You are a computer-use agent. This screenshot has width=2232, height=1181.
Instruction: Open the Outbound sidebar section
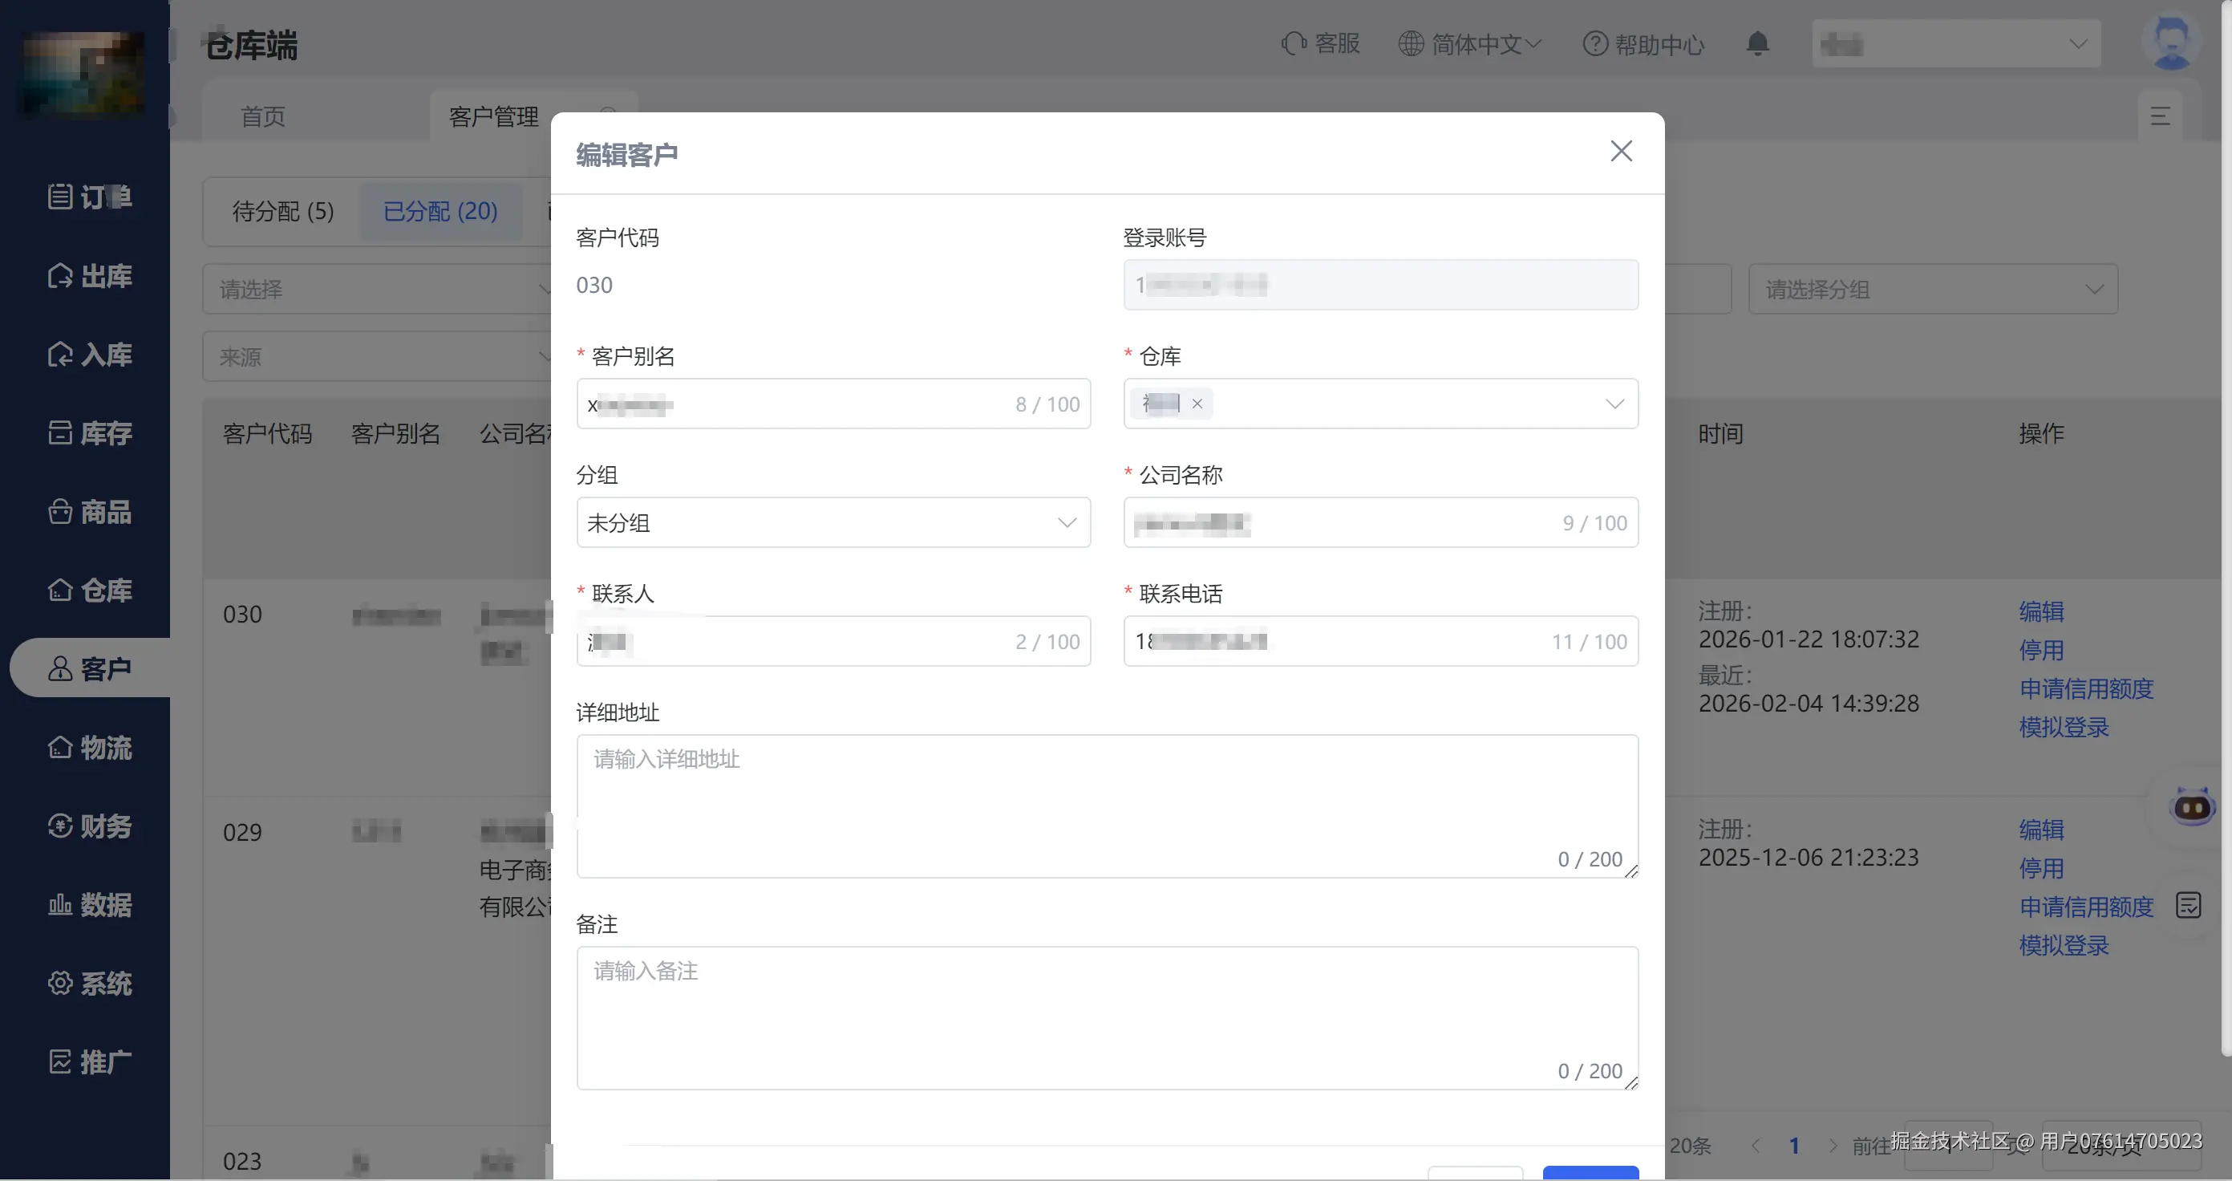point(90,277)
